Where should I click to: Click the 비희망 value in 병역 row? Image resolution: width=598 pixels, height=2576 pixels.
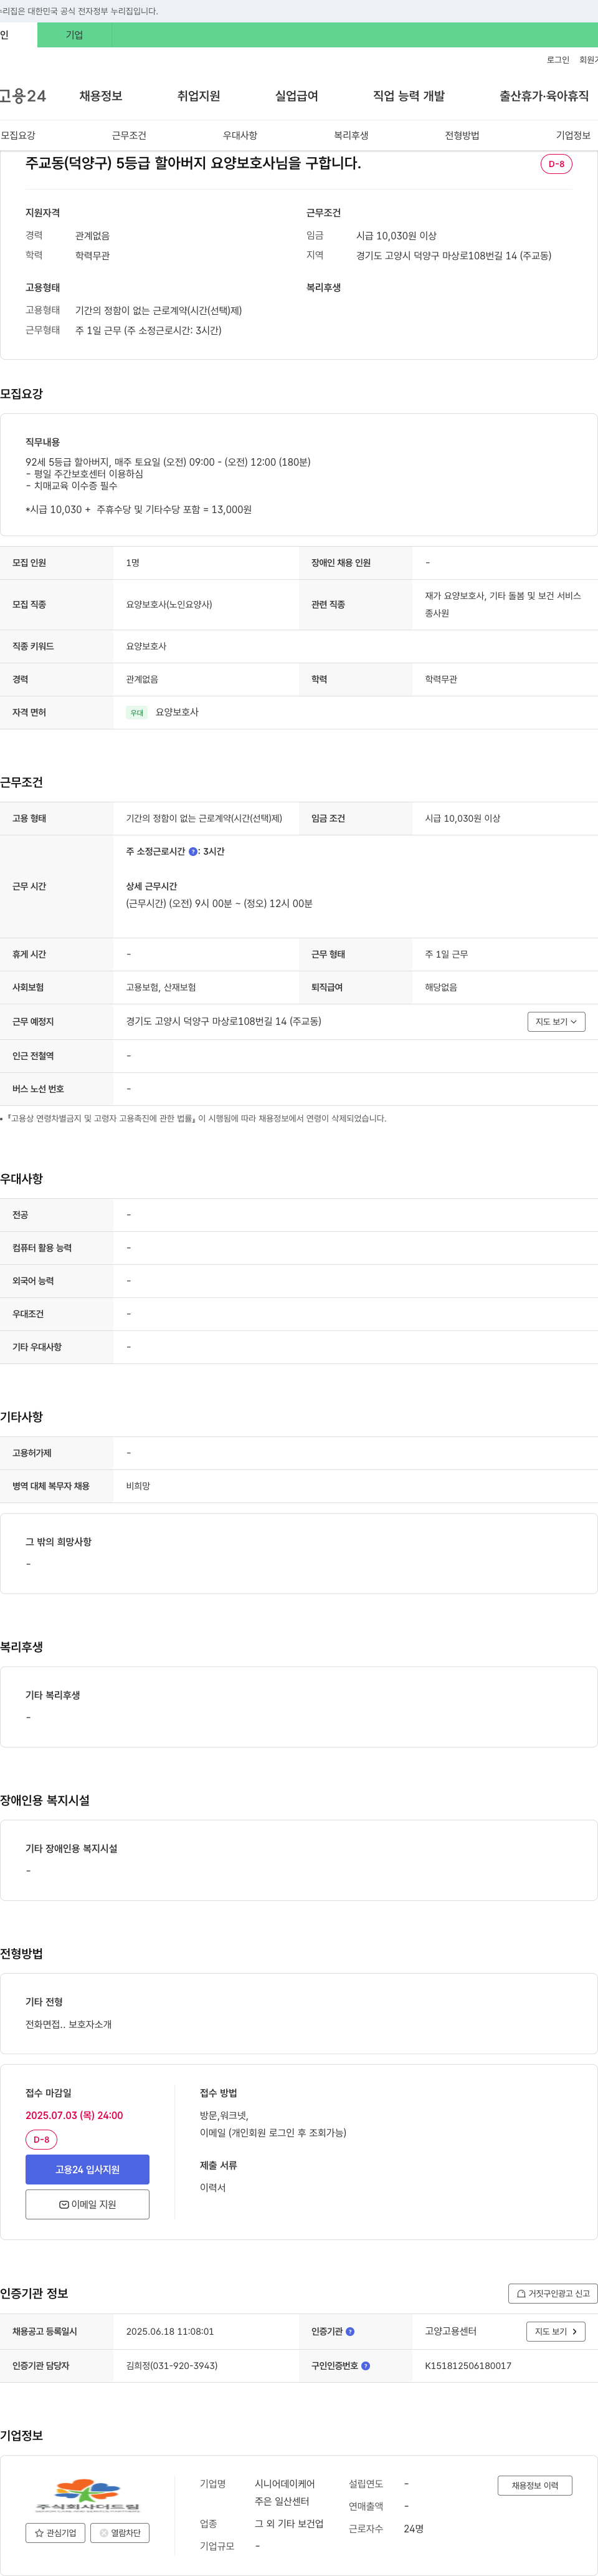click(x=138, y=1486)
